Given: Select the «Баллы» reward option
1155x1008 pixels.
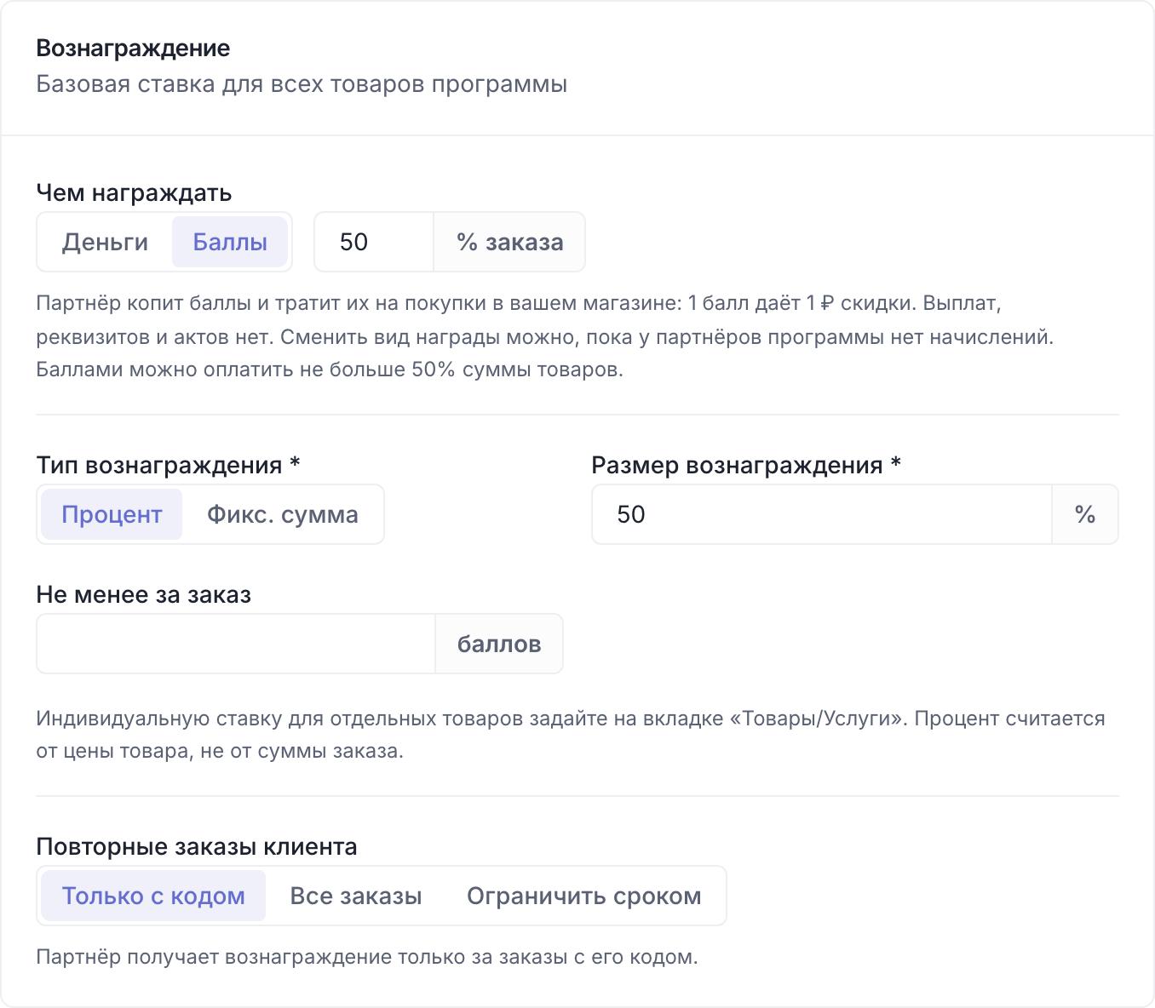Looking at the screenshot, I should pos(230,242).
